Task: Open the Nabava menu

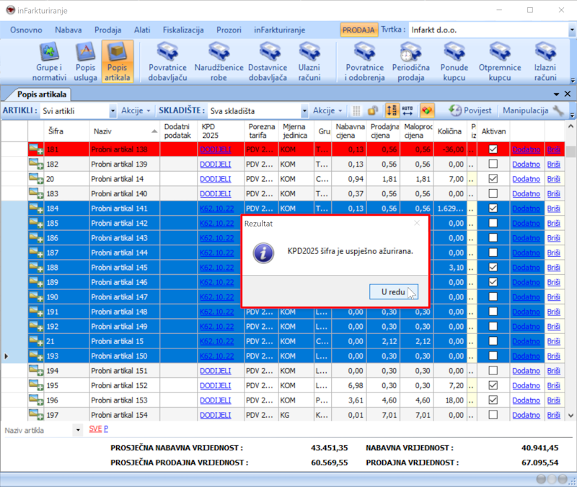Action: click(69, 30)
